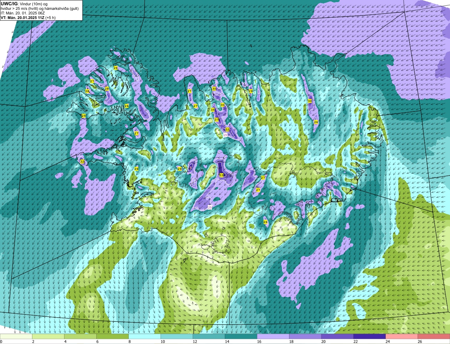Viewport: 450px width, 344px height.
Task: Click the 18–20 m/s legend color swatch
Action: coord(306,337)
